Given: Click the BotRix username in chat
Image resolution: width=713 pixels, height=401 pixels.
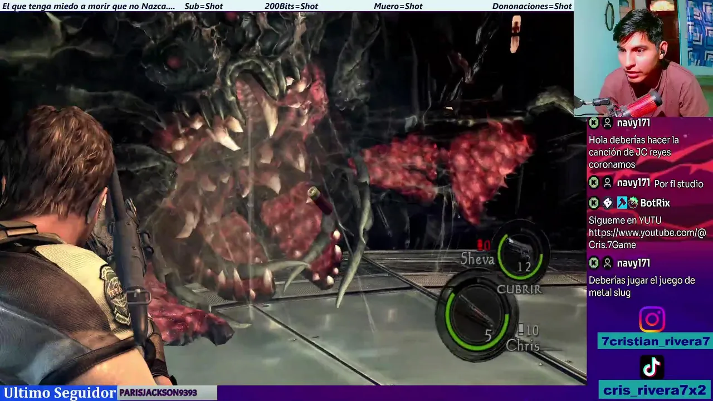Looking at the screenshot, I should pyautogui.click(x=655, y=203).
